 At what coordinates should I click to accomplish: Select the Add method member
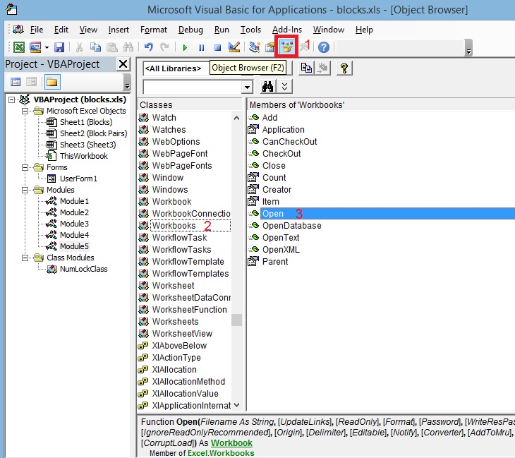[x=269, y=118]
